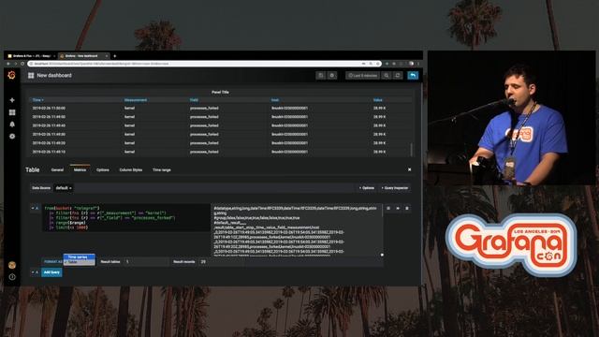Viewport: 599px width, 337px height.
Task: Click the table row timed 11:49:30
Action: point(221,134)
